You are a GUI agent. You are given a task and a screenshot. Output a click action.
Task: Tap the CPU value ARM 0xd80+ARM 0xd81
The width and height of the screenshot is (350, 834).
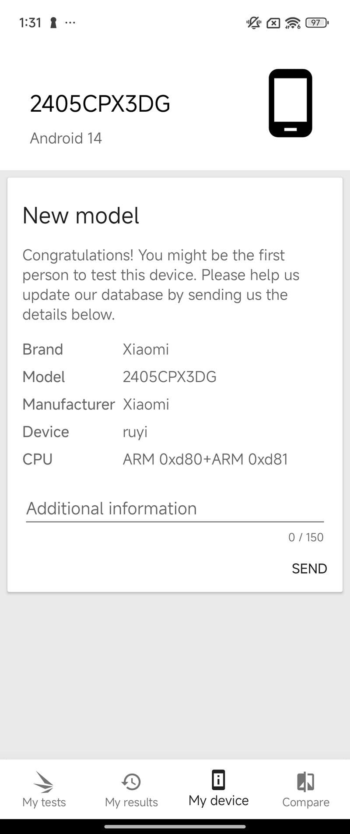pos(205,459)
